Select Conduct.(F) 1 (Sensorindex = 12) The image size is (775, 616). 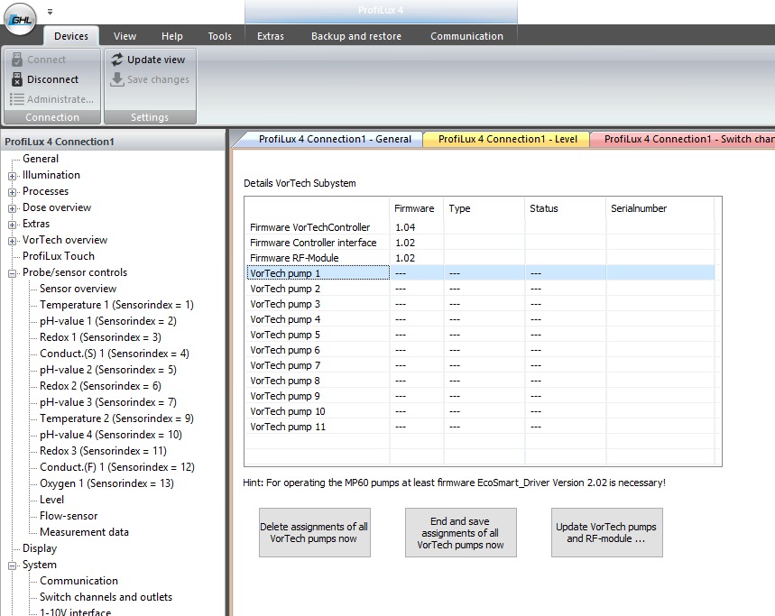117,467
